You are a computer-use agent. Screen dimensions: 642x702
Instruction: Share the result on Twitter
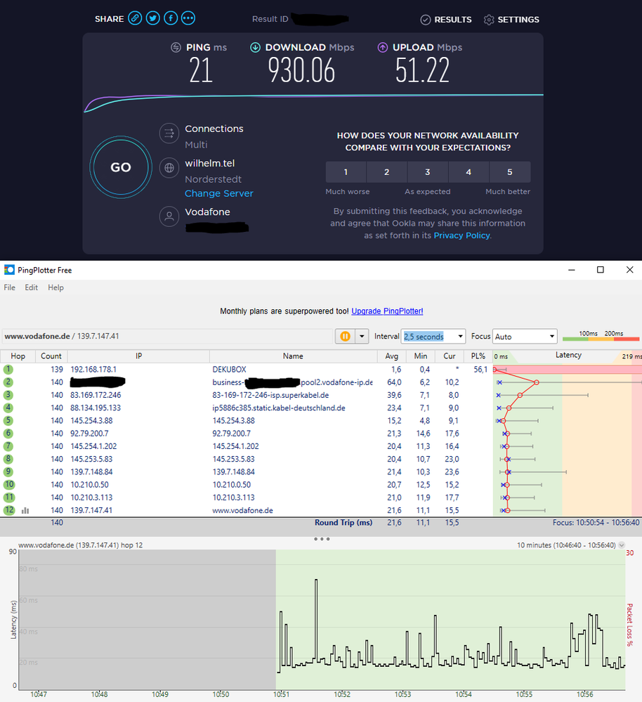pos(152,18)
